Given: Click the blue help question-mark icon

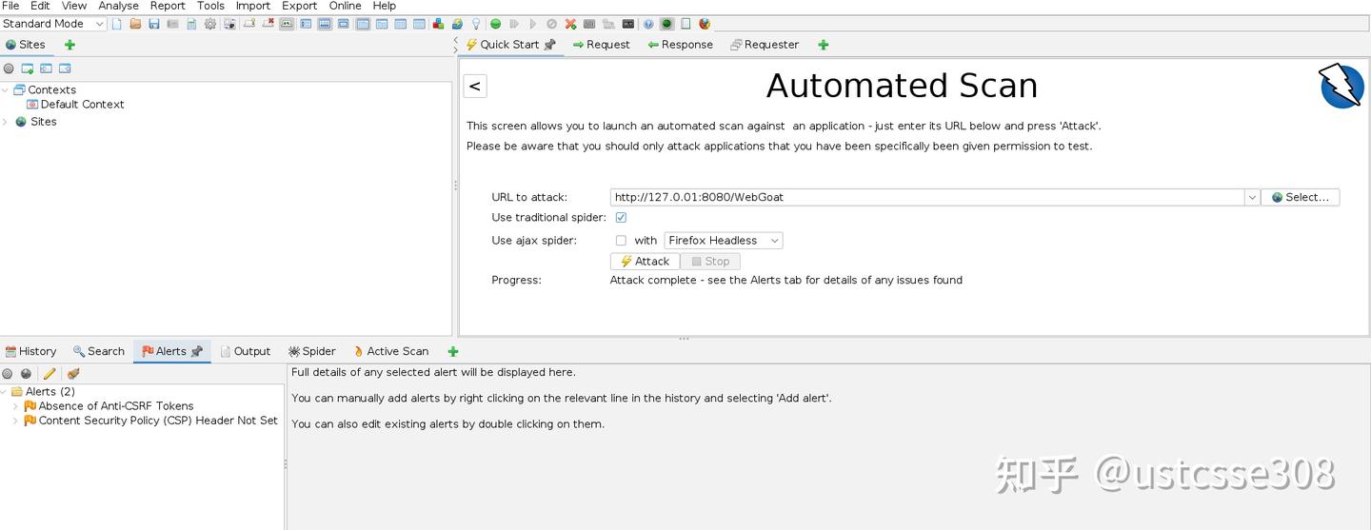Looking at the screenshot, I should point(647,24).
